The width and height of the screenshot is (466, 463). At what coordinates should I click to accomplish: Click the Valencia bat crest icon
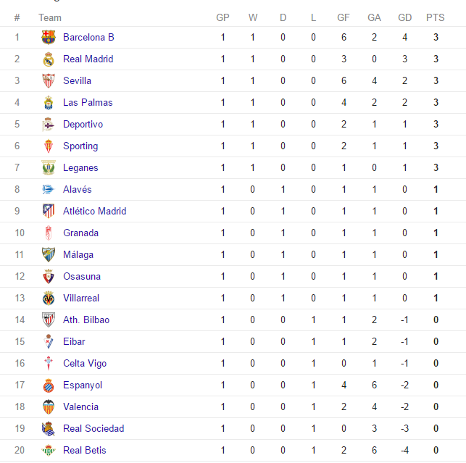click(49, 406)
